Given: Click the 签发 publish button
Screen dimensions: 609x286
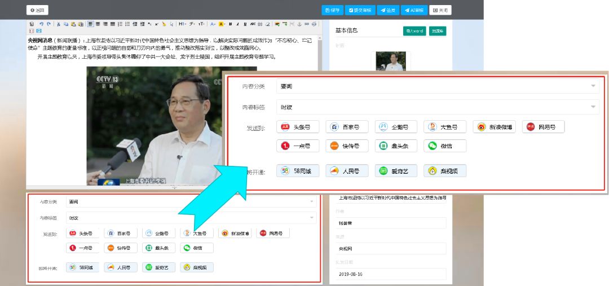Looking at the screenshot, I should coord(387,10).
